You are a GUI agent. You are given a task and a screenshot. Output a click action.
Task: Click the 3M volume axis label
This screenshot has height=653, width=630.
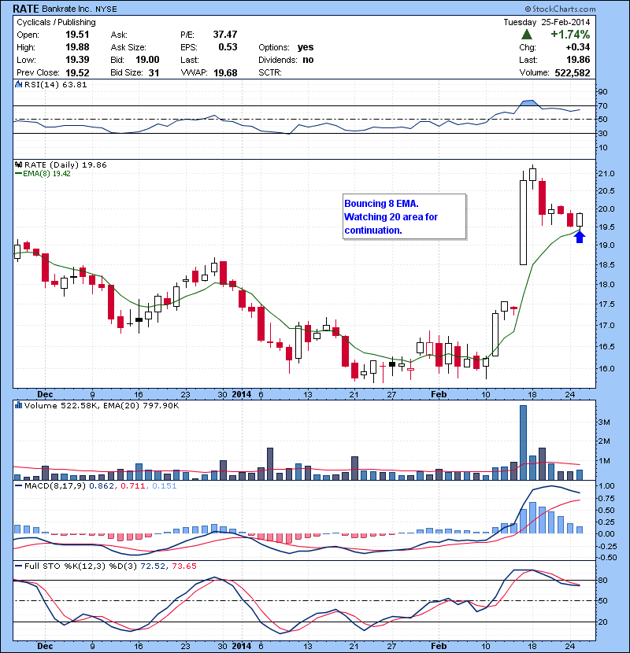pos(604,422)
